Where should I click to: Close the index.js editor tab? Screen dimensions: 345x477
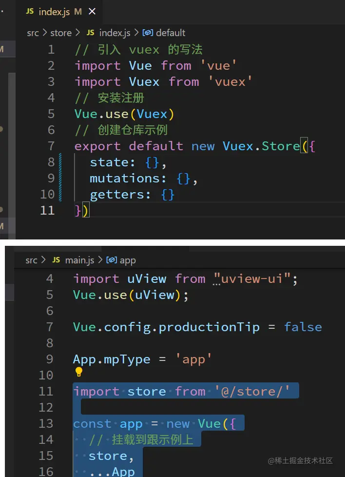[x=92, y=12]
